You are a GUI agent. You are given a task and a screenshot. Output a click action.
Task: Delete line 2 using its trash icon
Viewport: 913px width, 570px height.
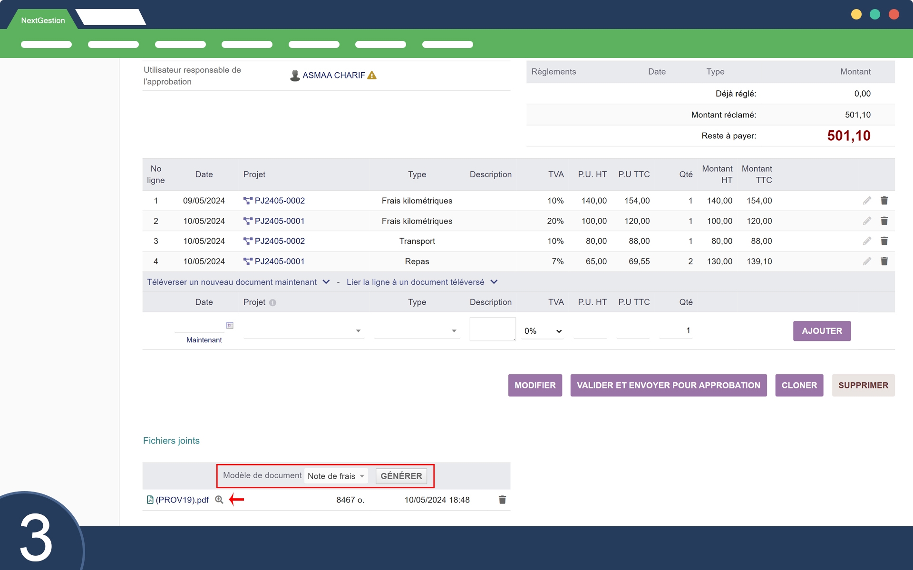pyautogui.click(x=884, y=221)
